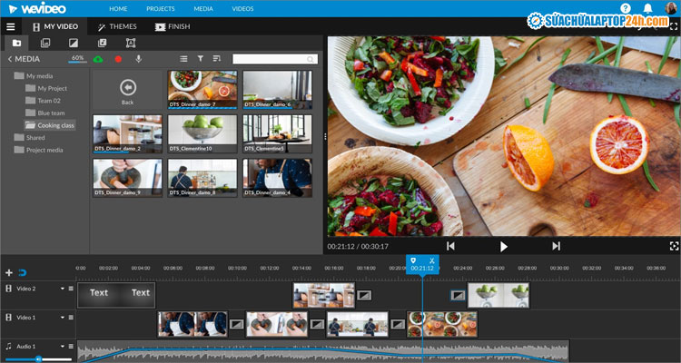Start recording with the red record button

tap(118, 59)
